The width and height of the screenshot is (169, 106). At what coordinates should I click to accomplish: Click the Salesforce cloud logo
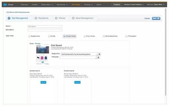click(x=5, y=5)
